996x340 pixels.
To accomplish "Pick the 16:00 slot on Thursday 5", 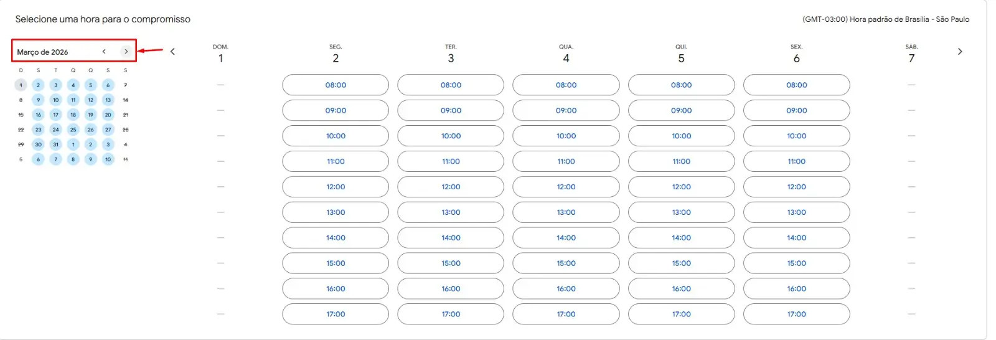I will point(681,290).
